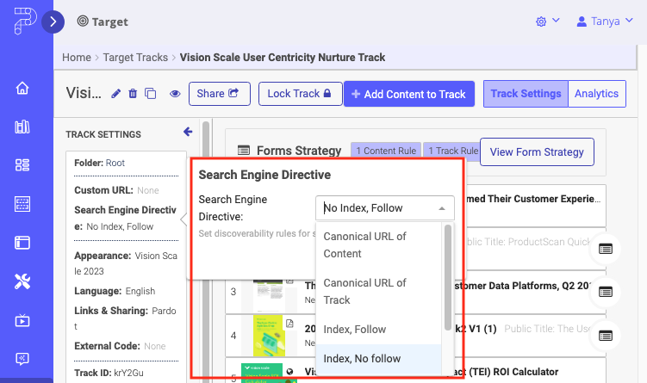Click the Track ID krY2Gu text
Screen dimensions: 647x383
click(x=109, y=373)
